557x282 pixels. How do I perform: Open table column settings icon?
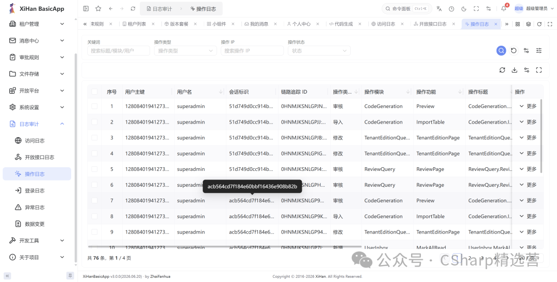click(x=527, y=70)
